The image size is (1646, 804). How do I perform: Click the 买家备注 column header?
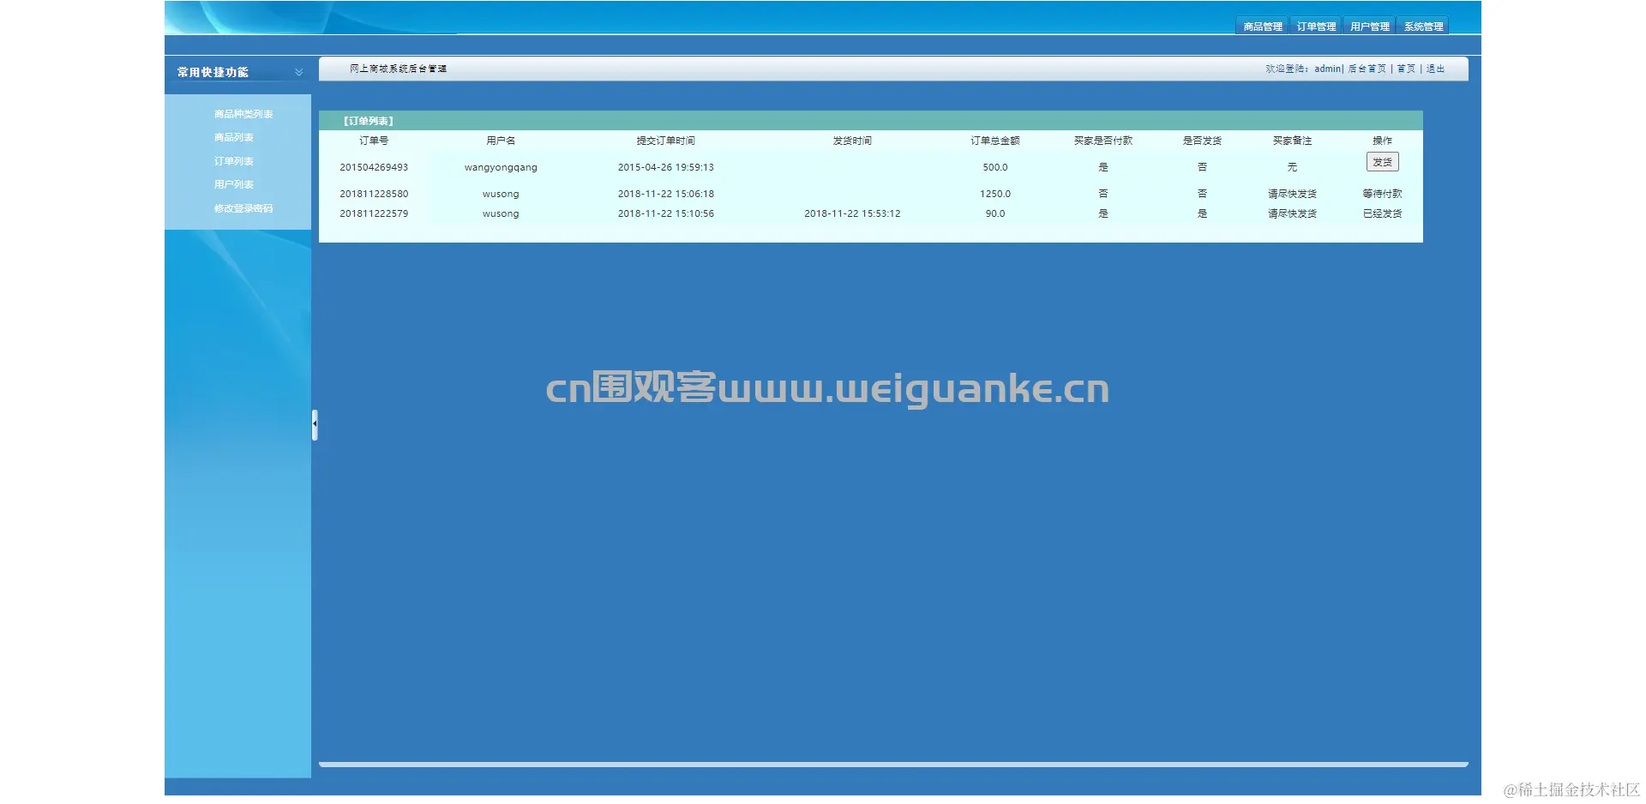(x=1292, y=141)
